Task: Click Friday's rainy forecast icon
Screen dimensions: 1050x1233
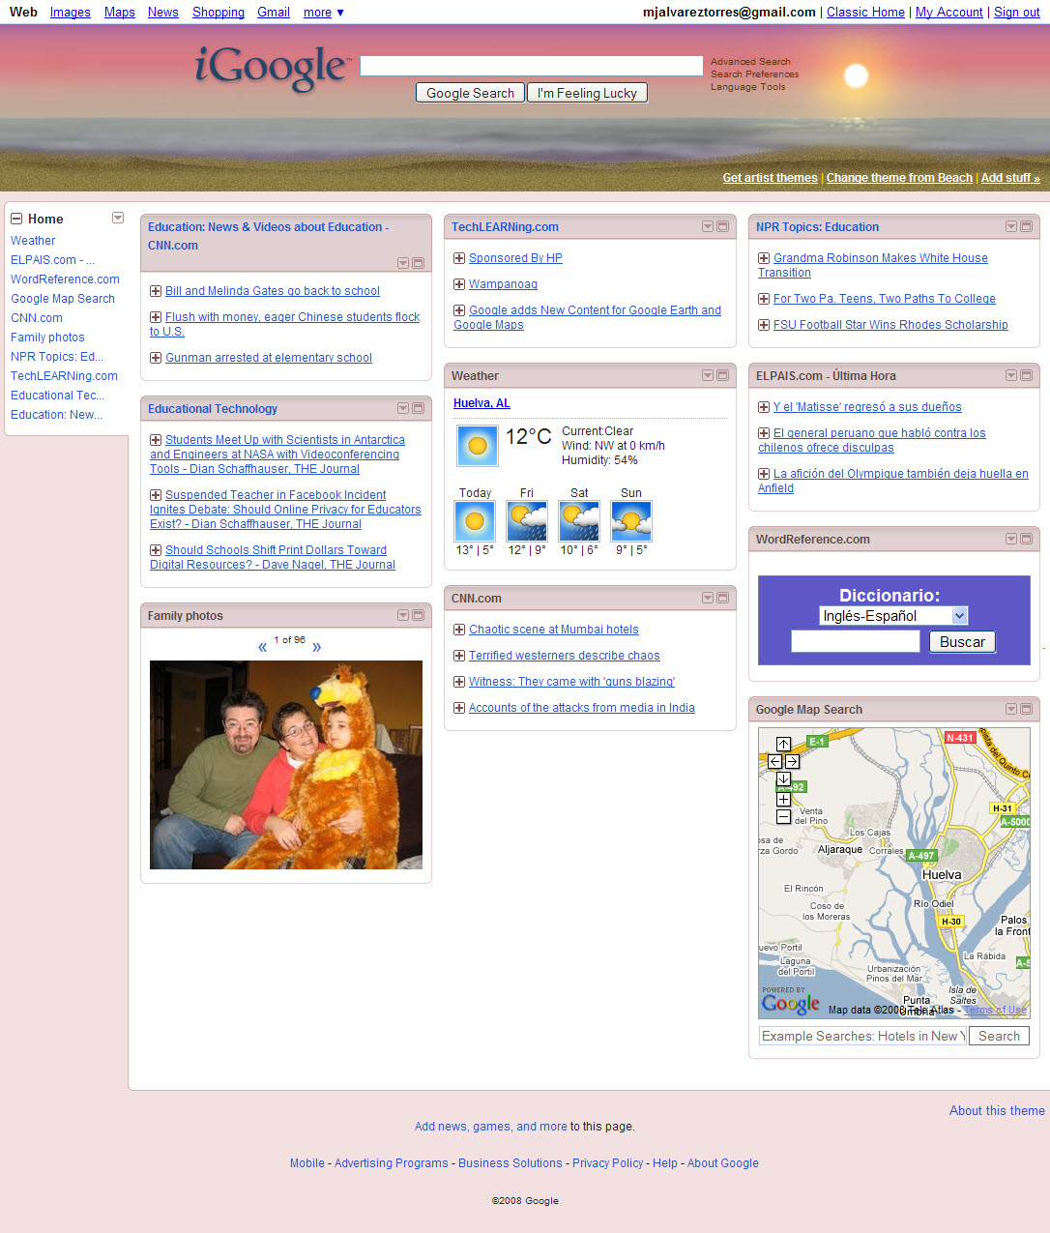Action: click(527, 521)
